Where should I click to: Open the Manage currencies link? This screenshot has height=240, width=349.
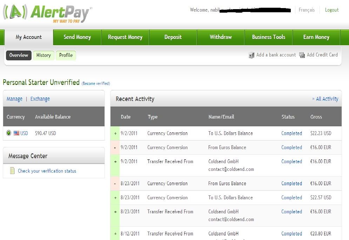pos(14,99)
